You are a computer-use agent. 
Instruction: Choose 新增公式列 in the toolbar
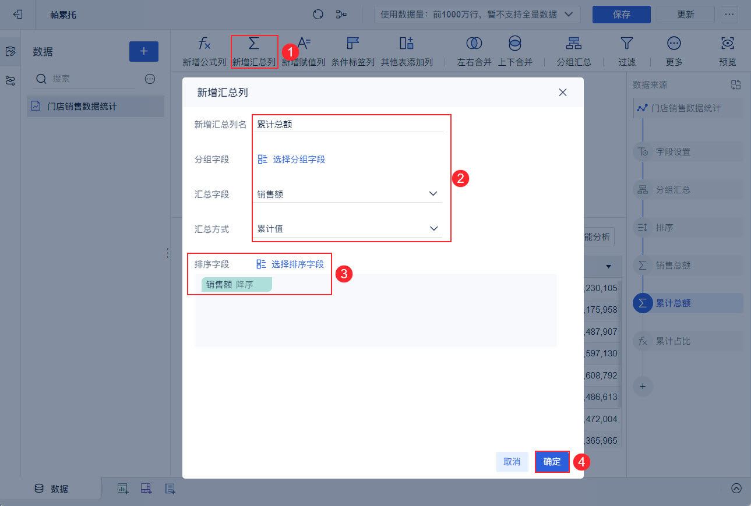coord(205,51)
